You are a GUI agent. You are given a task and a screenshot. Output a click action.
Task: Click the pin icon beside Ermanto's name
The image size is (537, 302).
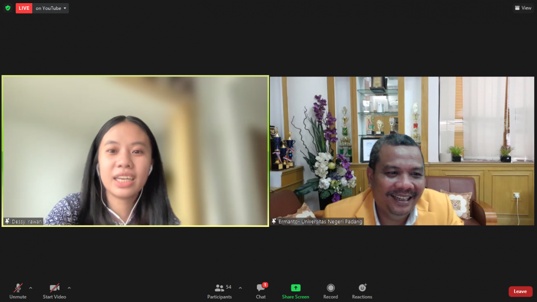point(274,221)
